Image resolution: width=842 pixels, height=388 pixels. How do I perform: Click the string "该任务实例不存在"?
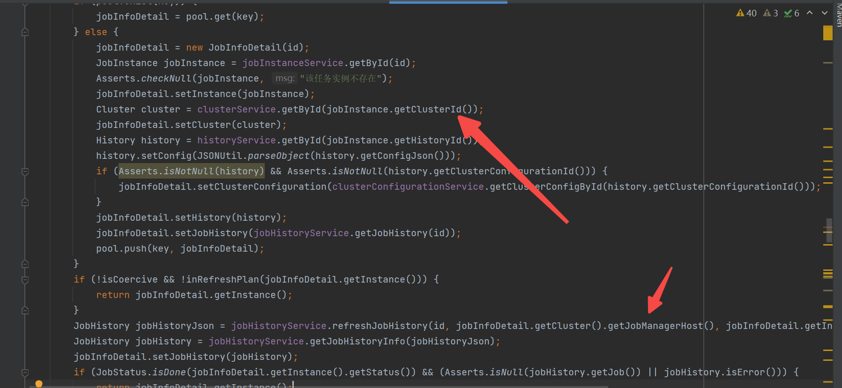(x=341, y=78)
